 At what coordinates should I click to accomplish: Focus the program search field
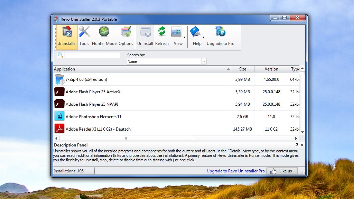[92, 55]
